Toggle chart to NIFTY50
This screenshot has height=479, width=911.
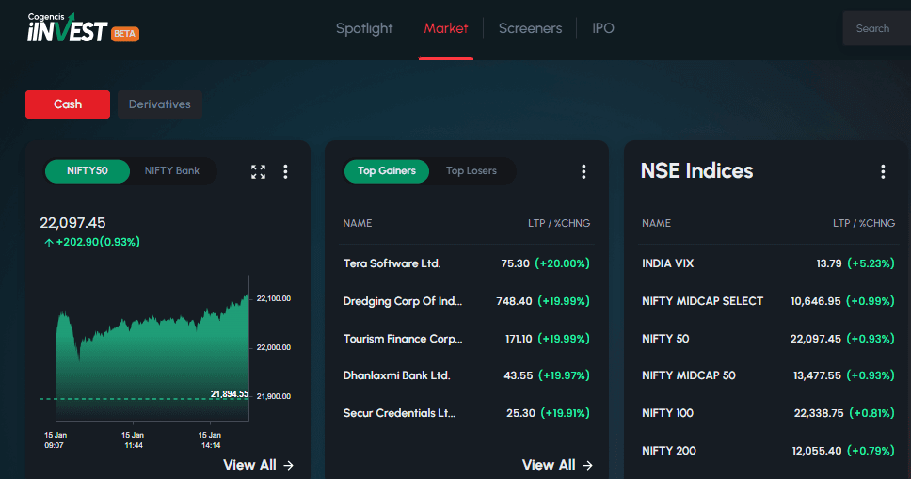[88, 171]
